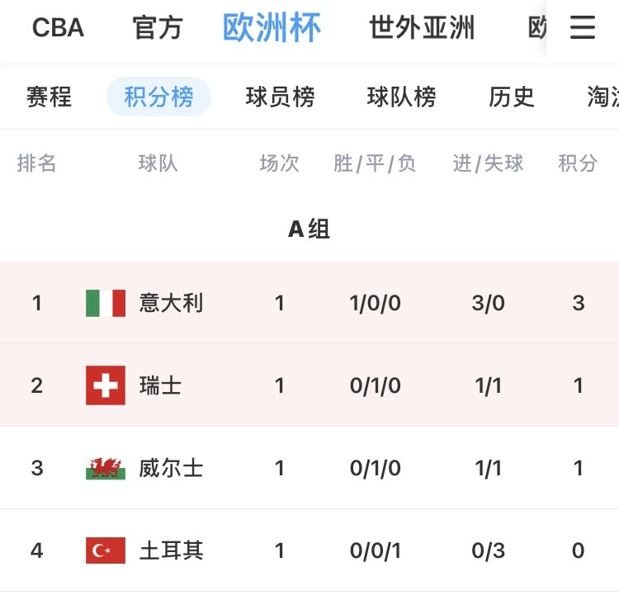619x614 pixels.
Task: Open the 历史 sub-tab
Action: tap(512, 97)
